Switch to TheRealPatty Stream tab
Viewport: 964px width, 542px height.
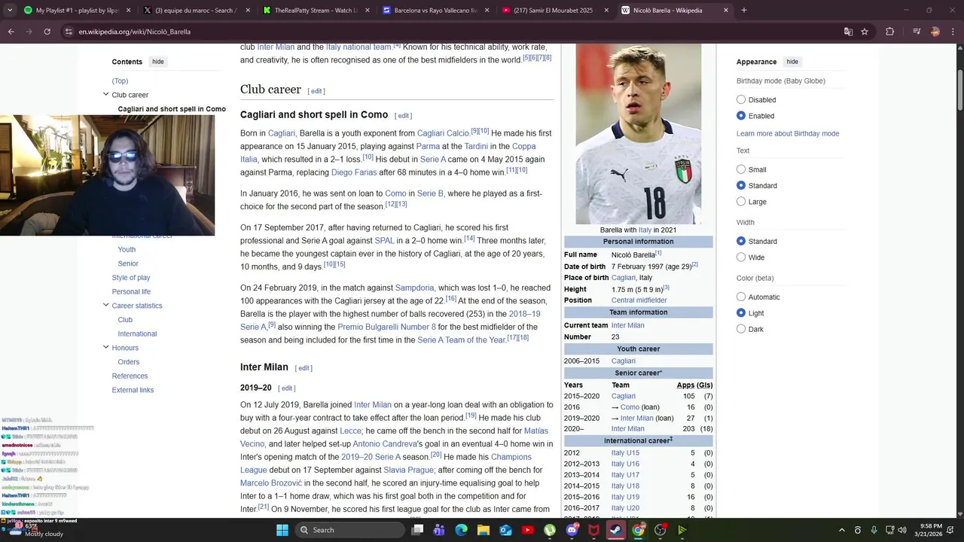click(316, 11)
